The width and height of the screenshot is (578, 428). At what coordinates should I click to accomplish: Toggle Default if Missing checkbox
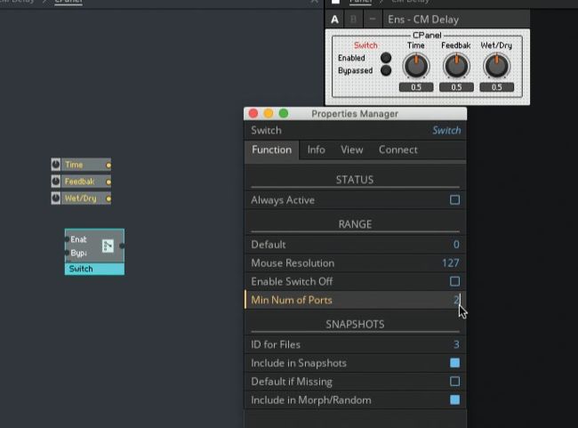(x=454, y=382)
